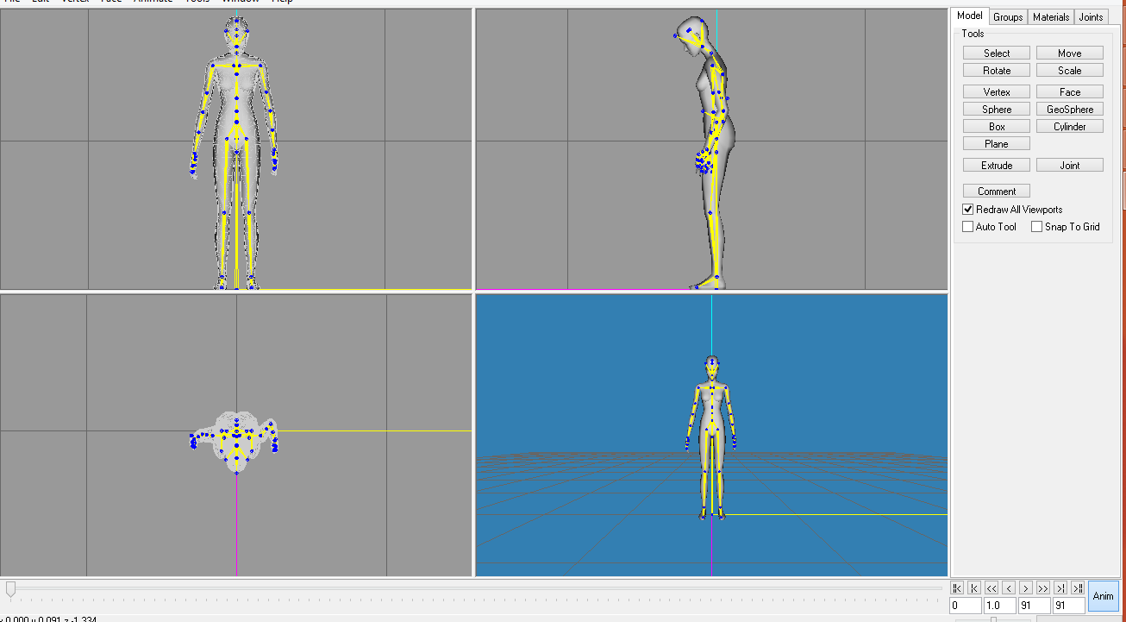Viewport: 1126px width, 622px height.
Task: Activate the Extrude tool
Action: [997, 166]
